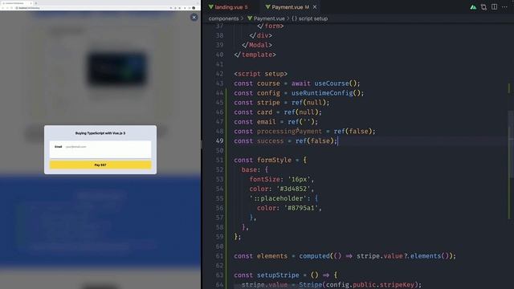
Task: Click 'elements' variable on line 61
Action: pos(272,256)
